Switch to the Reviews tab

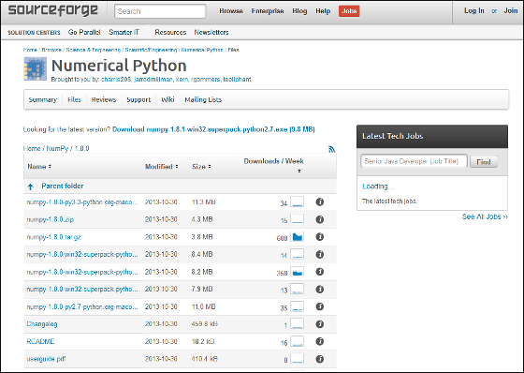pos(104,99)
